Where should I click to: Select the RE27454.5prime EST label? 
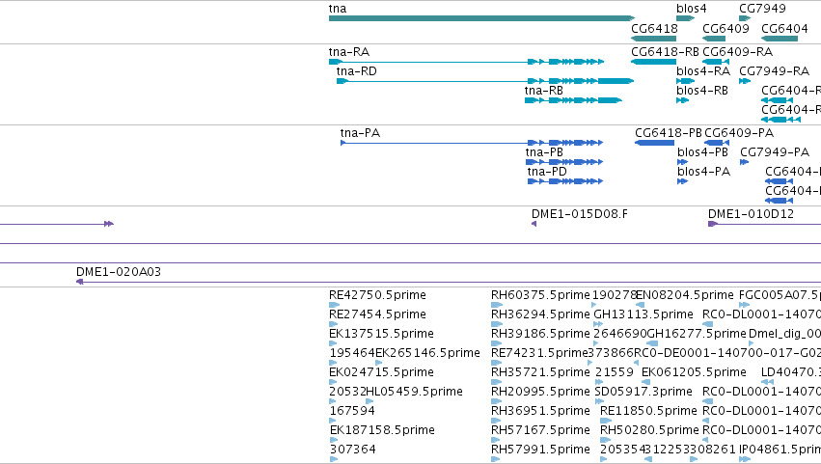point(377,314)
